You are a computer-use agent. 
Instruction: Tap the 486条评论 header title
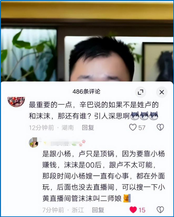(86, 92)
